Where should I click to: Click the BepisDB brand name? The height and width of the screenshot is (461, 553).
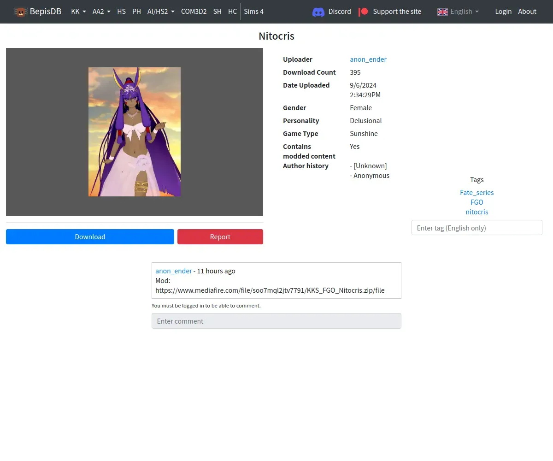point(46,12)
